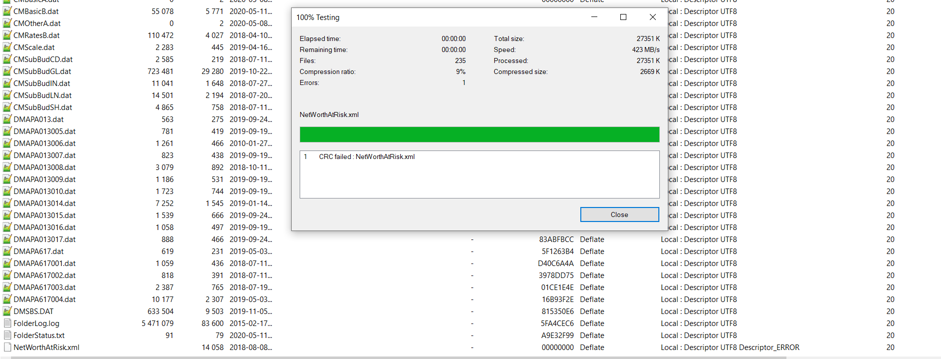941x359 pixels.
Task: Click the green testing progress bar
Action: tap(479, 134)
